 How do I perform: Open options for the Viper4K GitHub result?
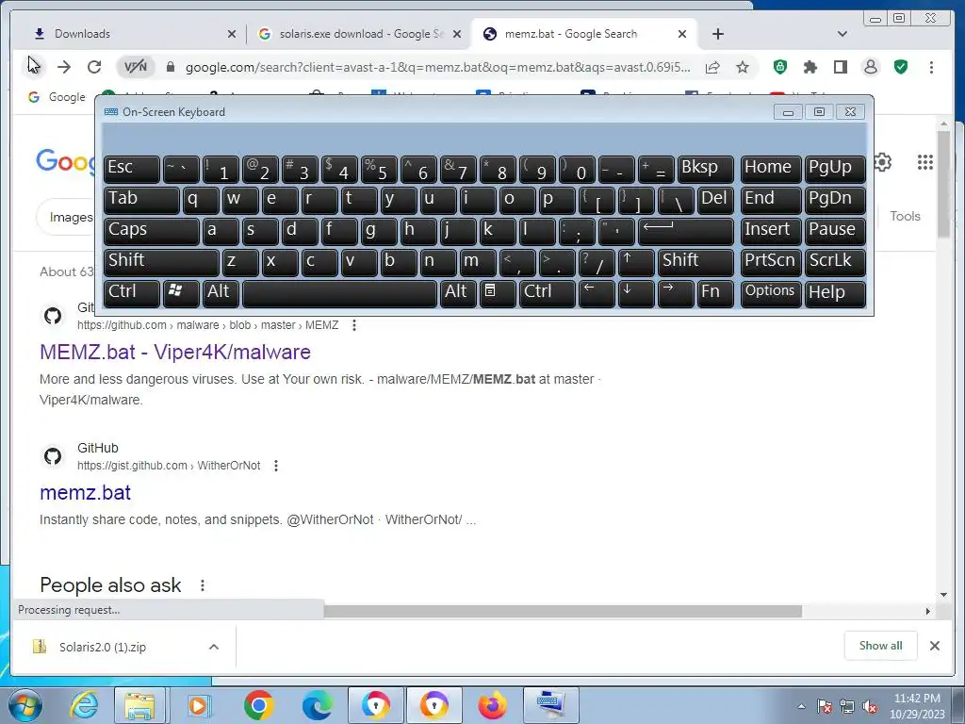pos(354,325)
